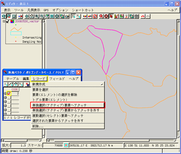Click the camera snapshot toolbar icon
181x154 pixels.
click(67, 16)
